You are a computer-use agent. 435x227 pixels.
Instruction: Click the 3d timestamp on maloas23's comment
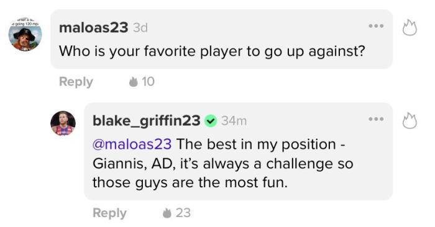click(x=140, y=28)
